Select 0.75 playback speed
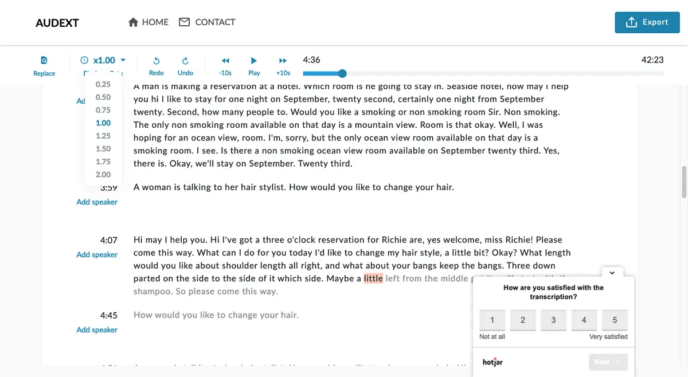 [103, 110]
